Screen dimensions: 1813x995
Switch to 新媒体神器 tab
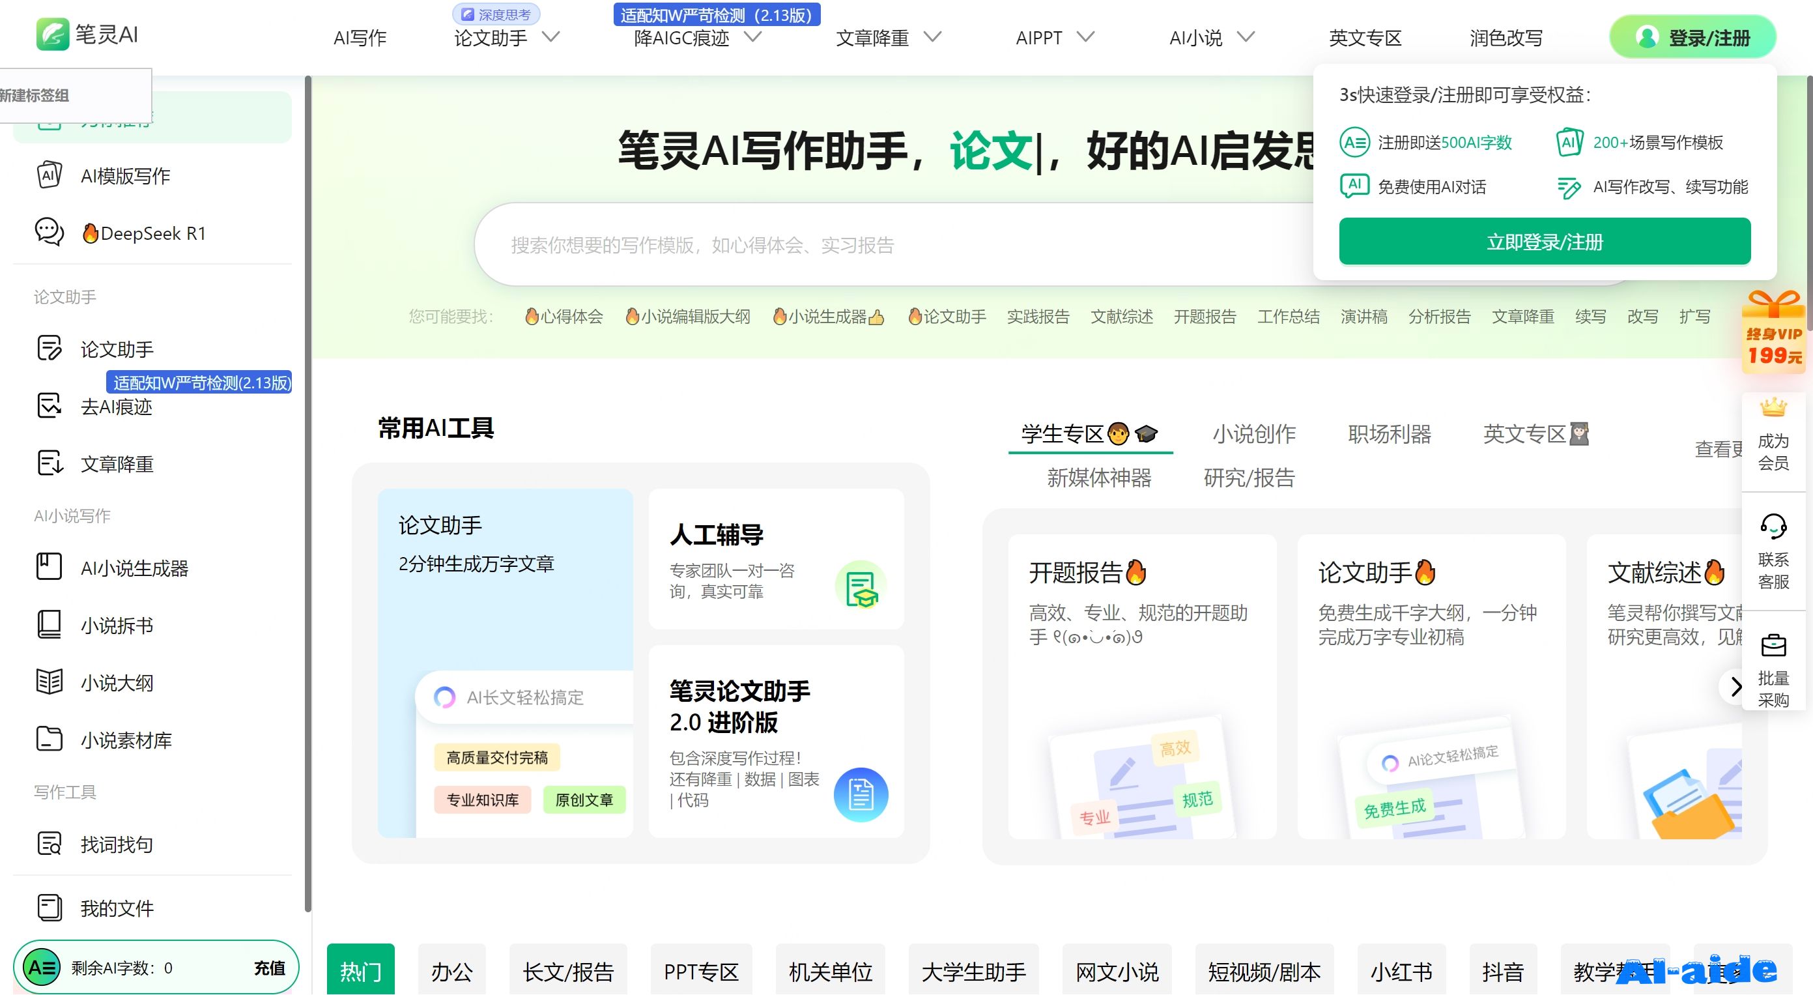click(x=1098, y=478)
